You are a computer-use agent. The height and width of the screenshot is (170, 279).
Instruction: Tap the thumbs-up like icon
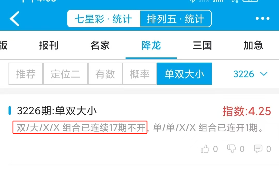tap(205, 149)
